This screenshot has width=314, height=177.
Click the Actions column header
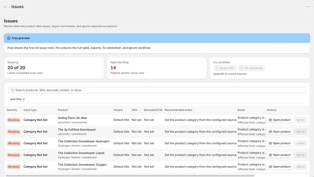pos(272,110)
